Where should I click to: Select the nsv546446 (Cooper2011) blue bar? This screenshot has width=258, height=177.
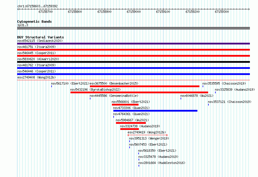(133, 74)
